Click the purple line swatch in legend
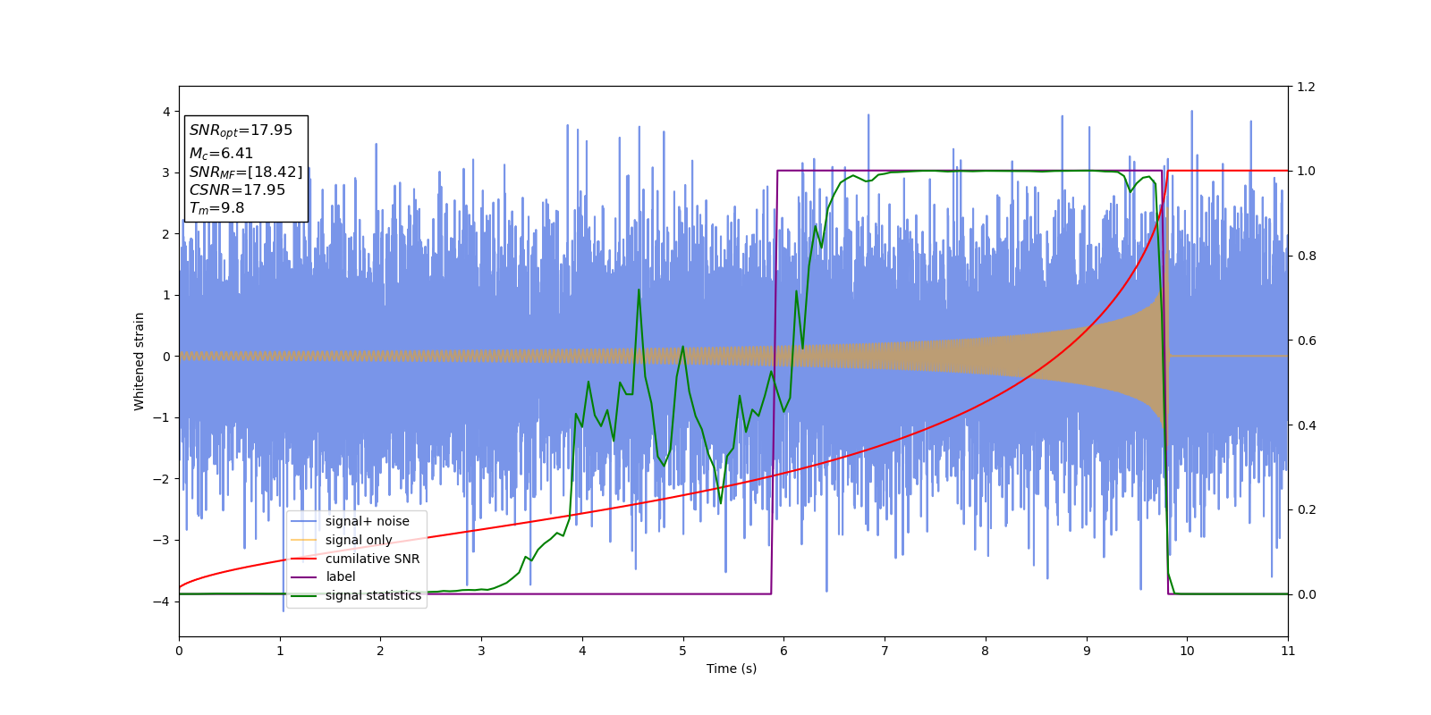The width and height of the screenshot is (1431, 715). pos(304,577)
